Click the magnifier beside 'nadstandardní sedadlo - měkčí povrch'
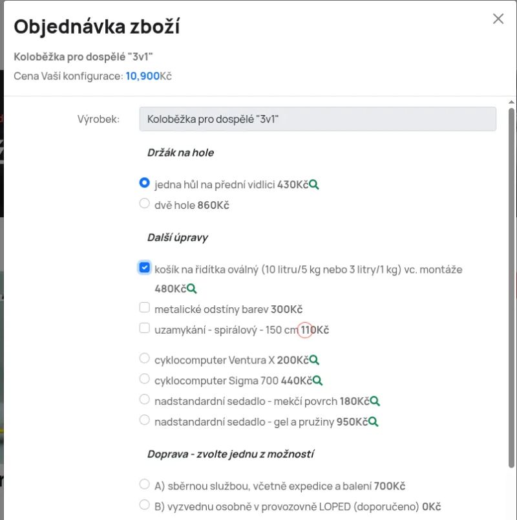The image size is (517, 520). [x=373, y=400]
